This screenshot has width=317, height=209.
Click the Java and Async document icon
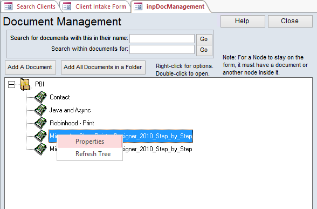tap(40, 110)
